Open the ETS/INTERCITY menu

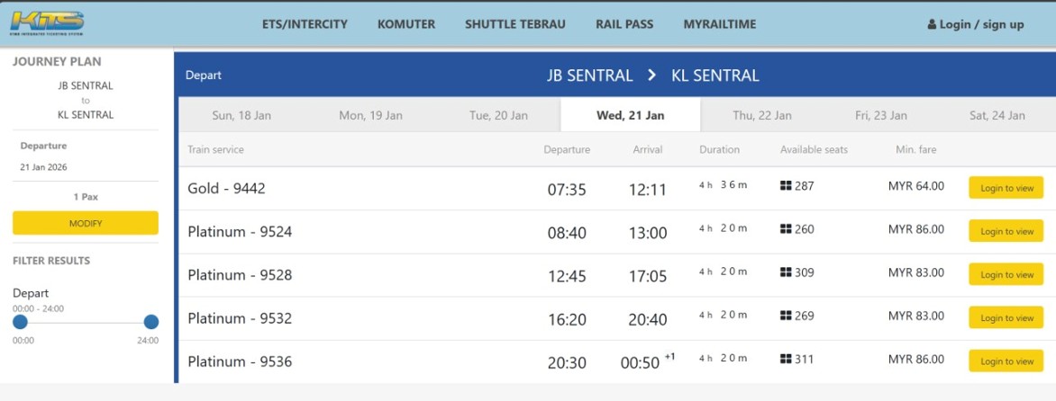click(x=305, y=24)
